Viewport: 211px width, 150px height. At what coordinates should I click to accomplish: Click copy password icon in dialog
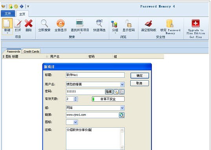122,92
